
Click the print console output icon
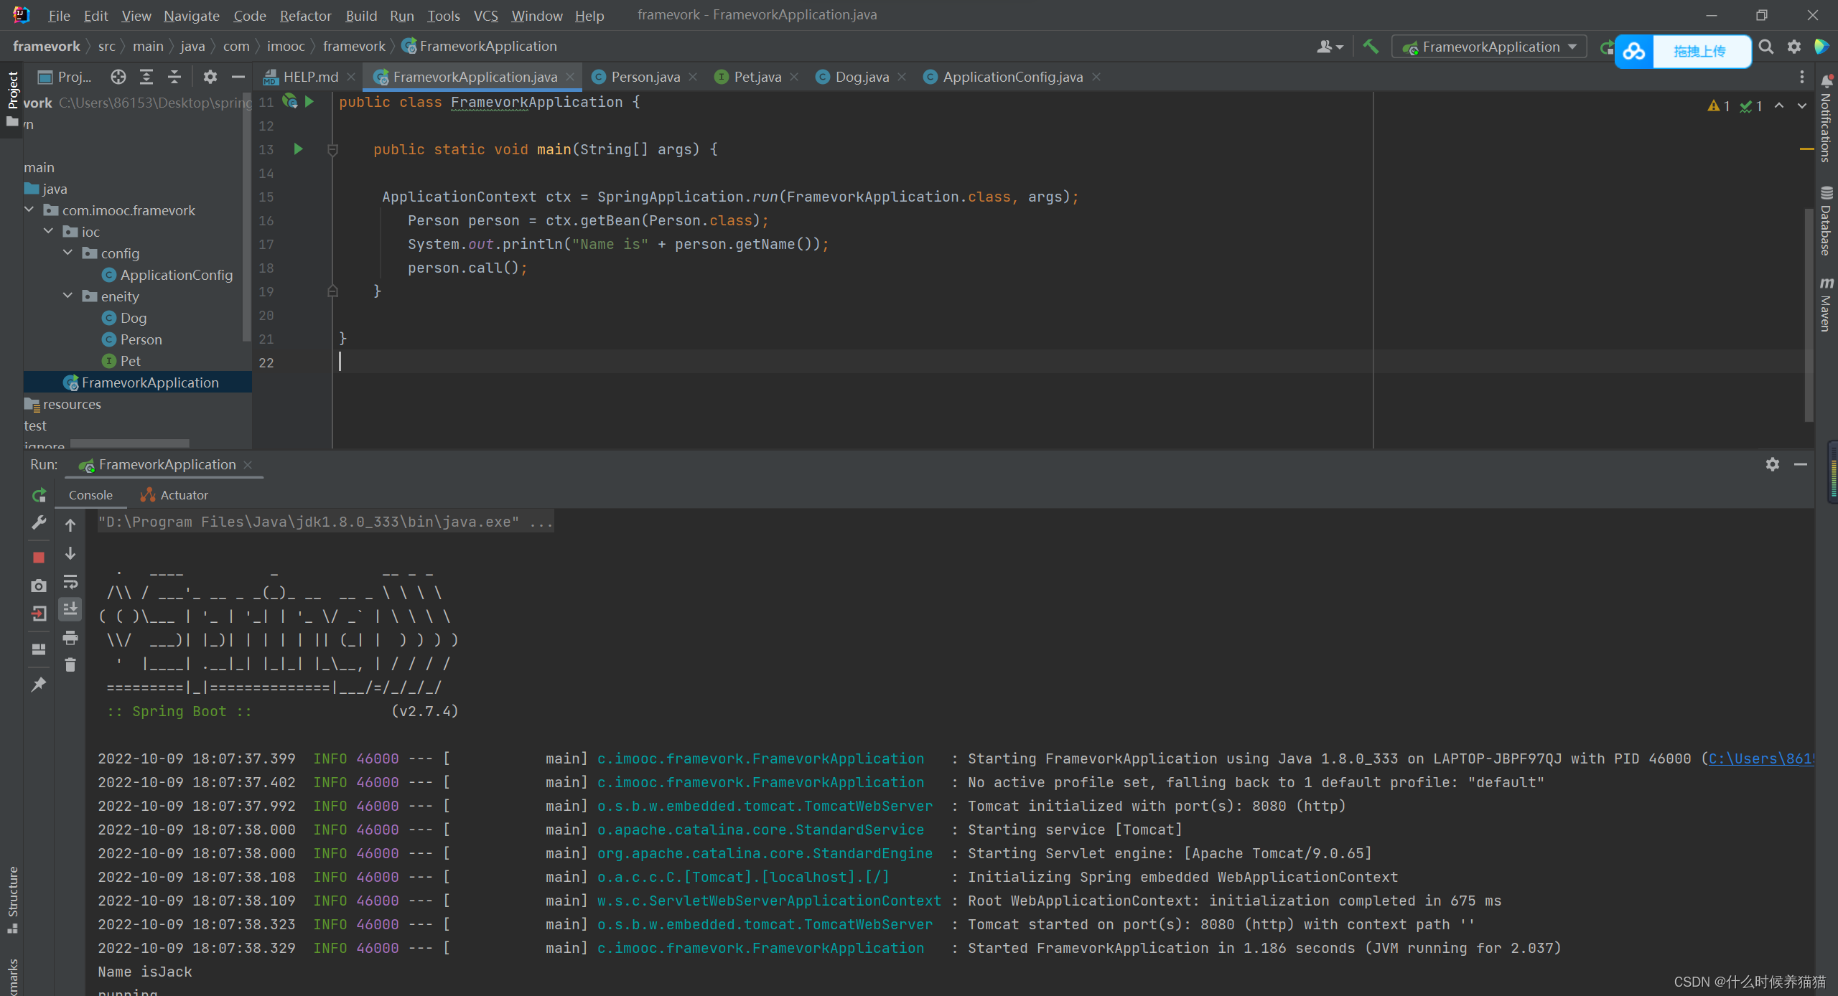tap(70, 637)
